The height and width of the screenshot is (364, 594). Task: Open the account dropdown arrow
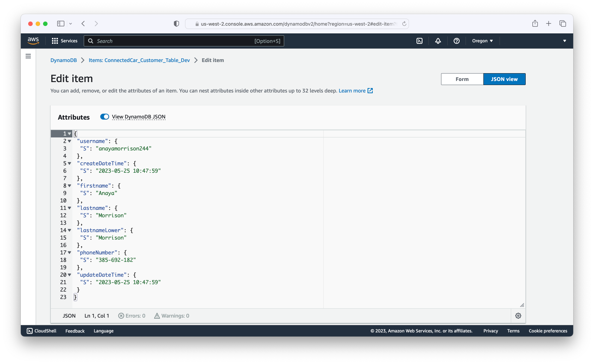point(565,41)
